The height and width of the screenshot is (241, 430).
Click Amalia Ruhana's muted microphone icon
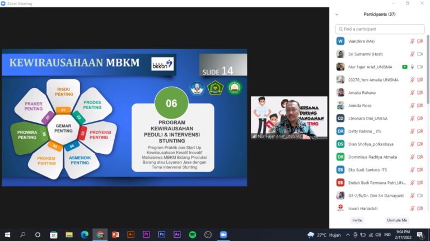tap(412, 93)
